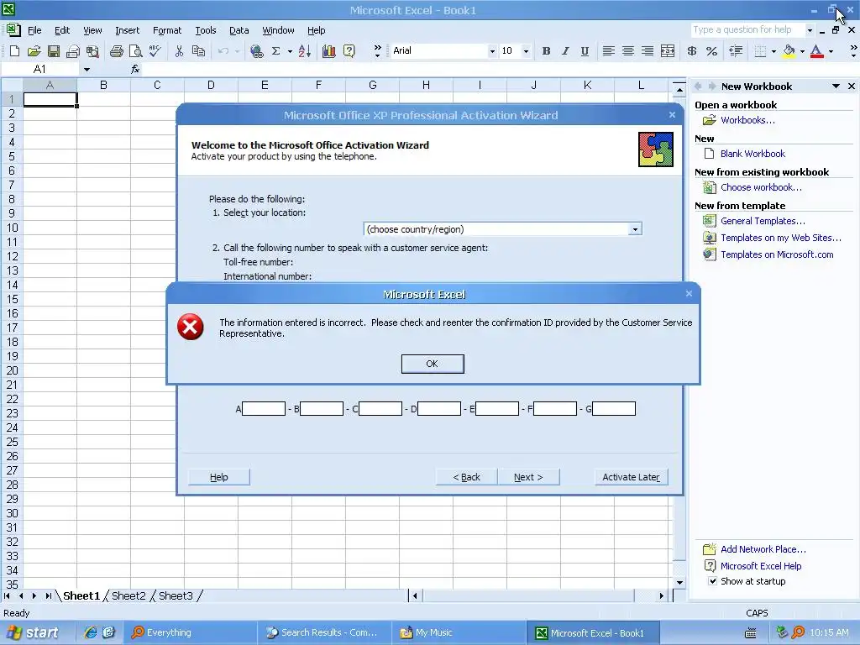Open the File menu
Viewport: 860px width, 645px height.
[34, 30]
